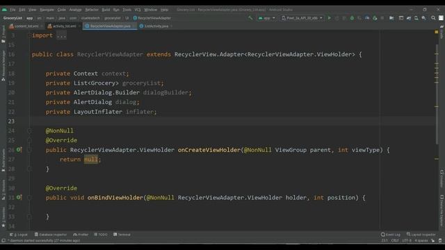Image resolution: width=445 pixels, height=250 pixels.
Task: Click the Stop icon right of Attach Debugger
Action: 382,18
